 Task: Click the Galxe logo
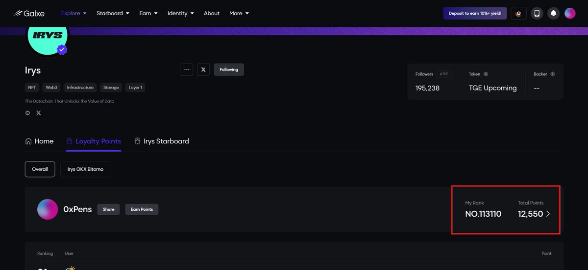coord(29,13)
